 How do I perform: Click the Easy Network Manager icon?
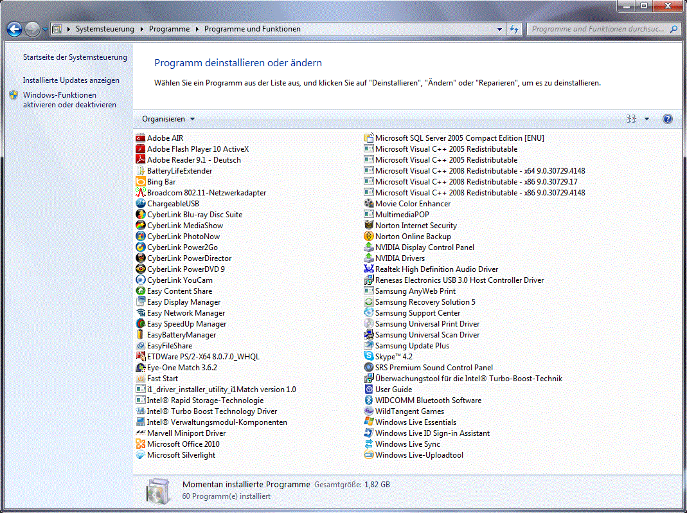pos(141,313)
